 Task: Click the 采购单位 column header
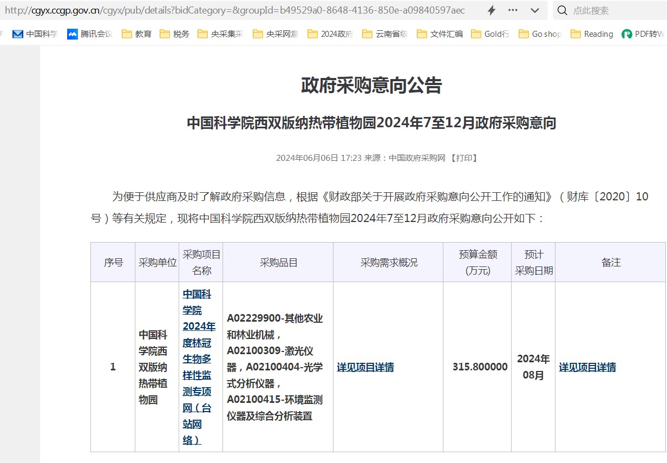coord(158,263)
